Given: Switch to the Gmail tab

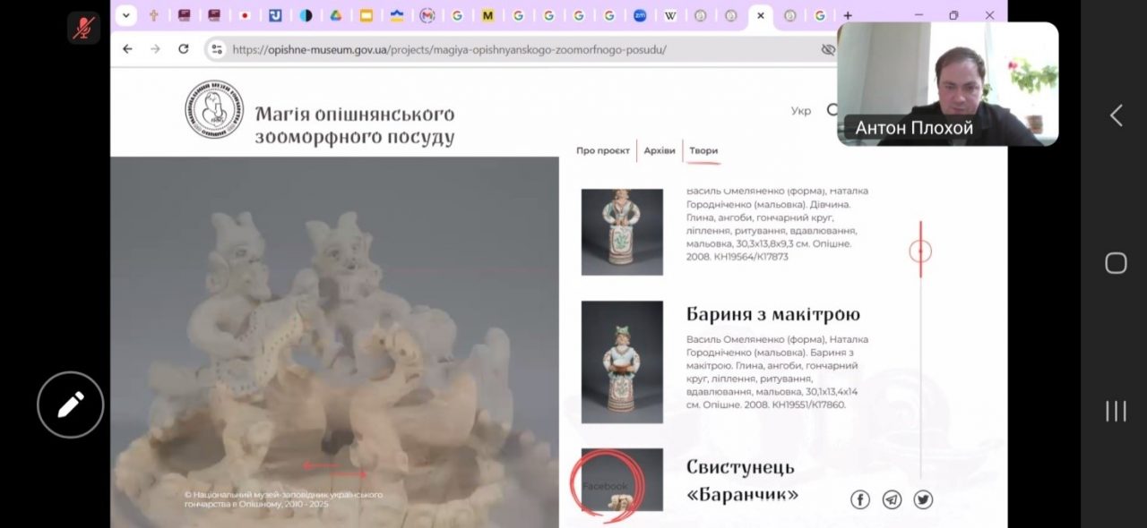Looking at the screenshot, I should tap(427, 15).
